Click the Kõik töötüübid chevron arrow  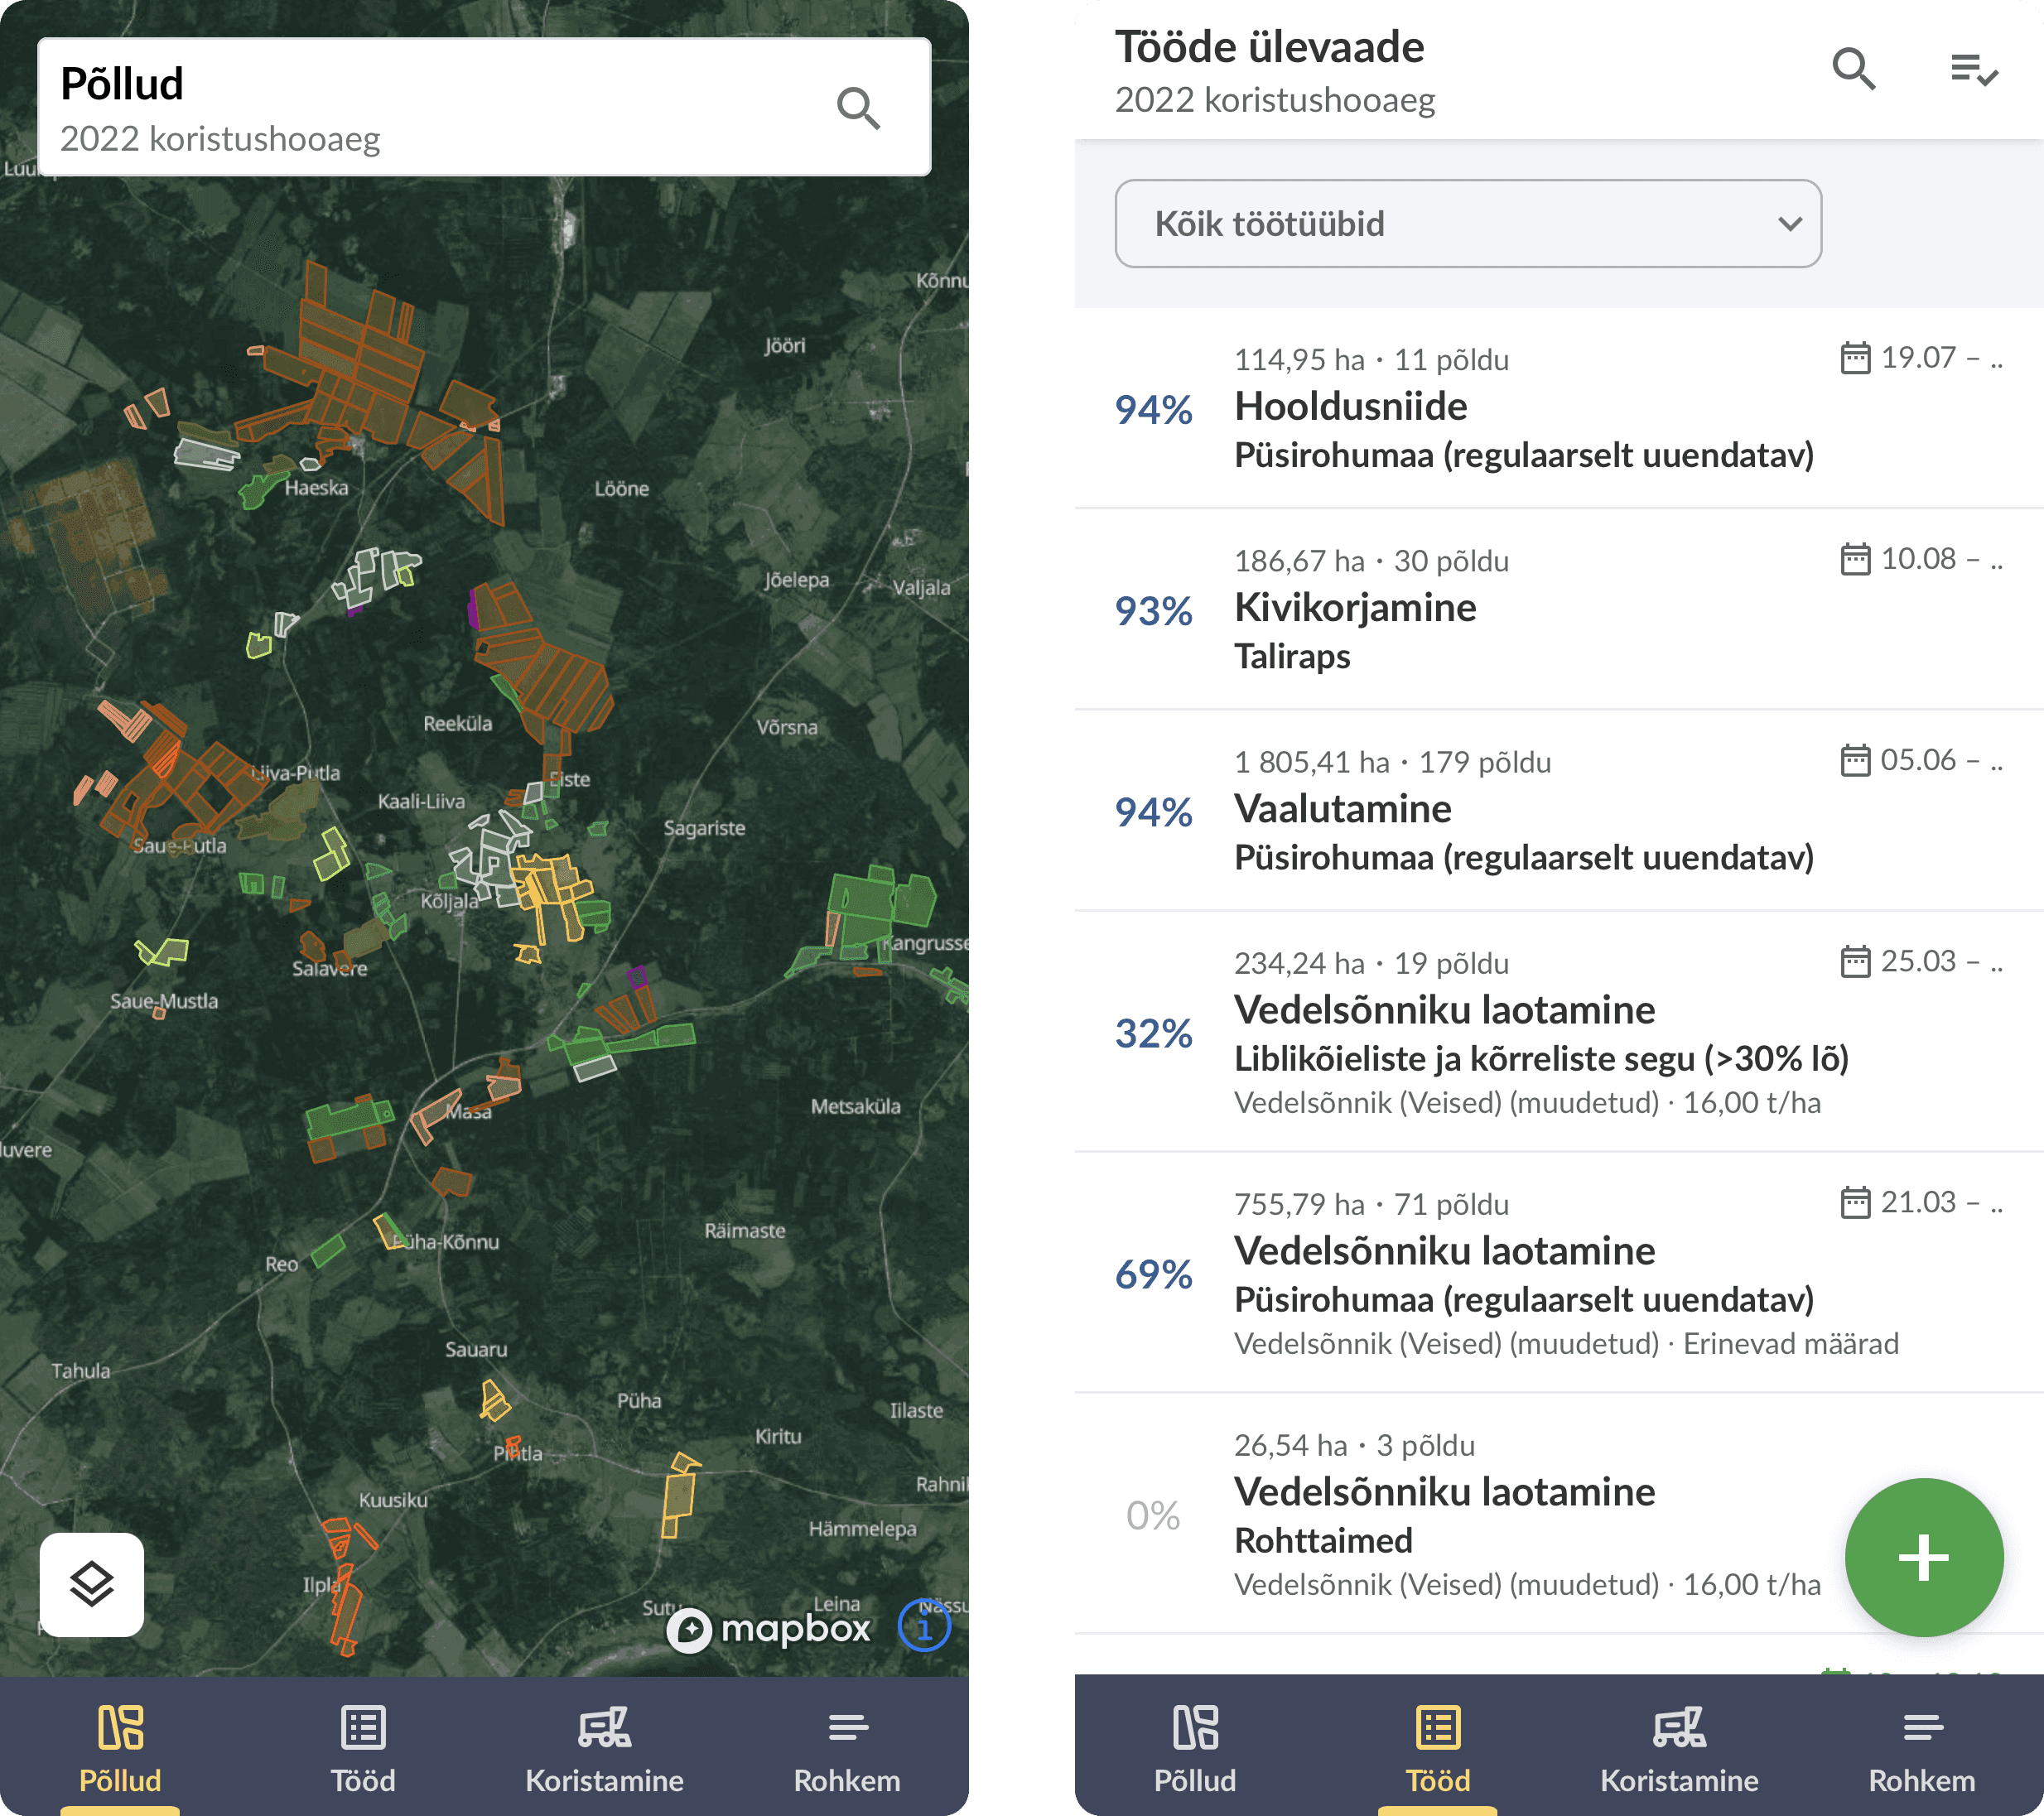coord(1790,223)
